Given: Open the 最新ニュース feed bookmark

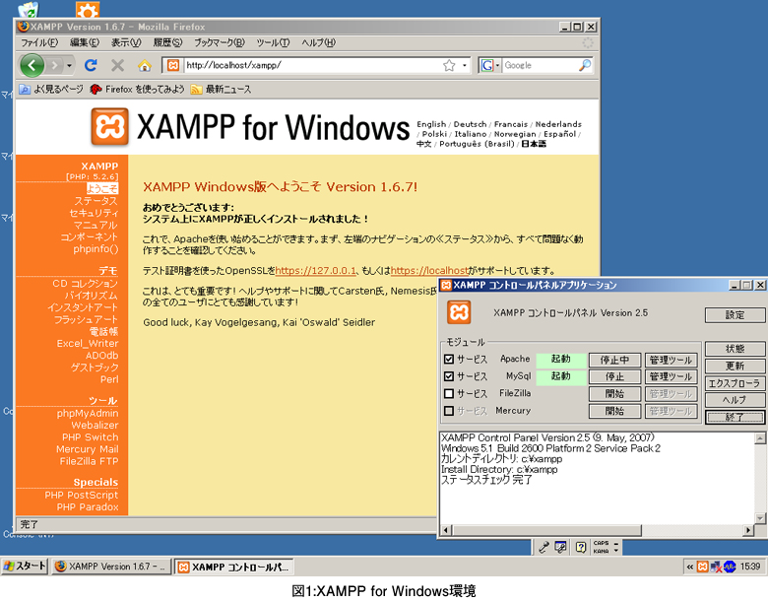Looking at the screenshot, I should pyautogui.click(x=221, y=90).
